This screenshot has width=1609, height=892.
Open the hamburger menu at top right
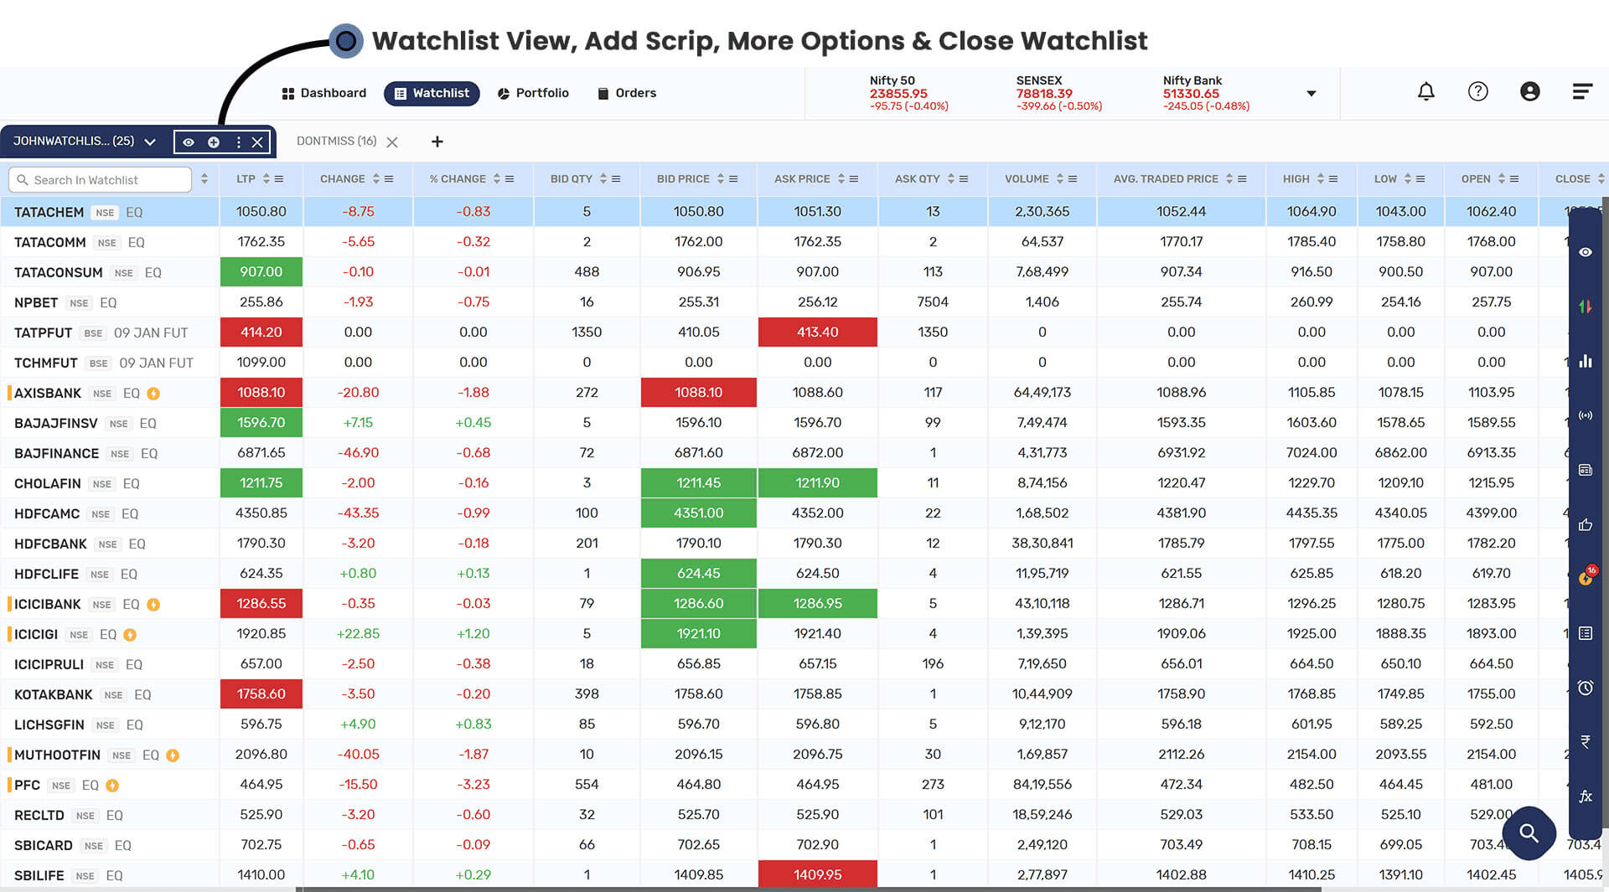pos(1581,92)
